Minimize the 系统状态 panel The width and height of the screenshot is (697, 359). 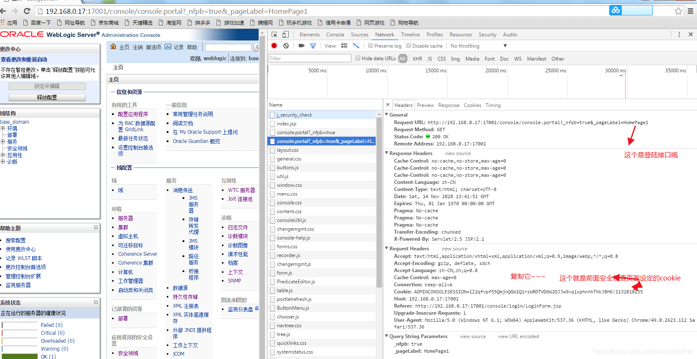click(x=96, y=302)
